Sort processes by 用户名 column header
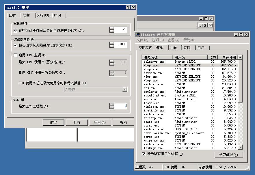This screenshot has height=175, width=255. pos(190,57)
